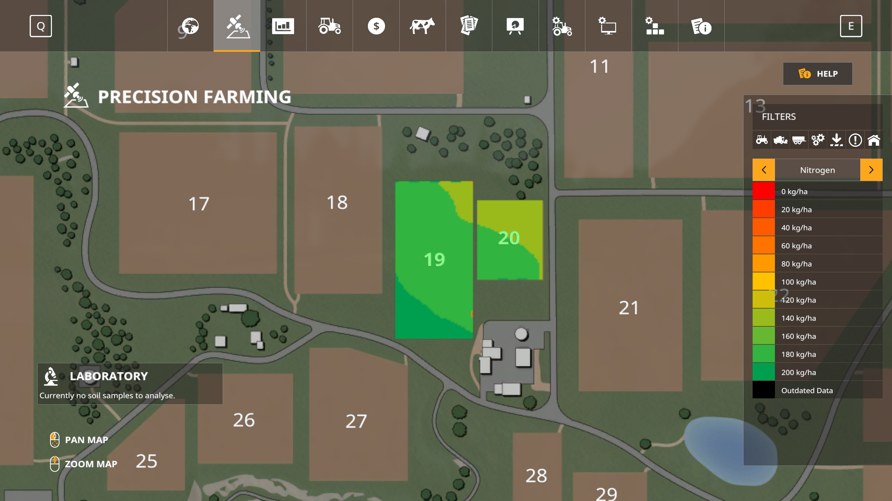Viewport: 892px width, 501px height.
Task: Switch to next soil map type
Action: (871, 170)
